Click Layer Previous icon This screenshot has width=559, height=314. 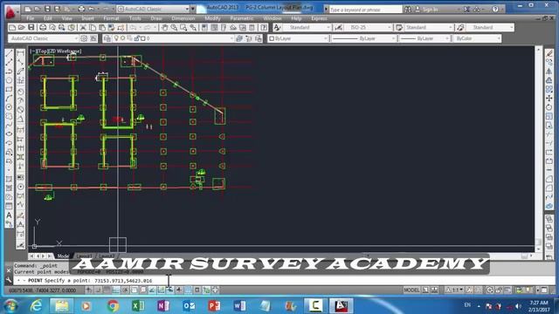point(249,38)
